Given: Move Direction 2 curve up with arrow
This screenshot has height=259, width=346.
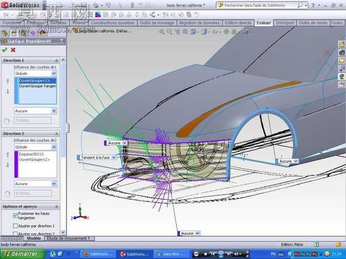Looking at the screenshot, I should coord(8,155).
